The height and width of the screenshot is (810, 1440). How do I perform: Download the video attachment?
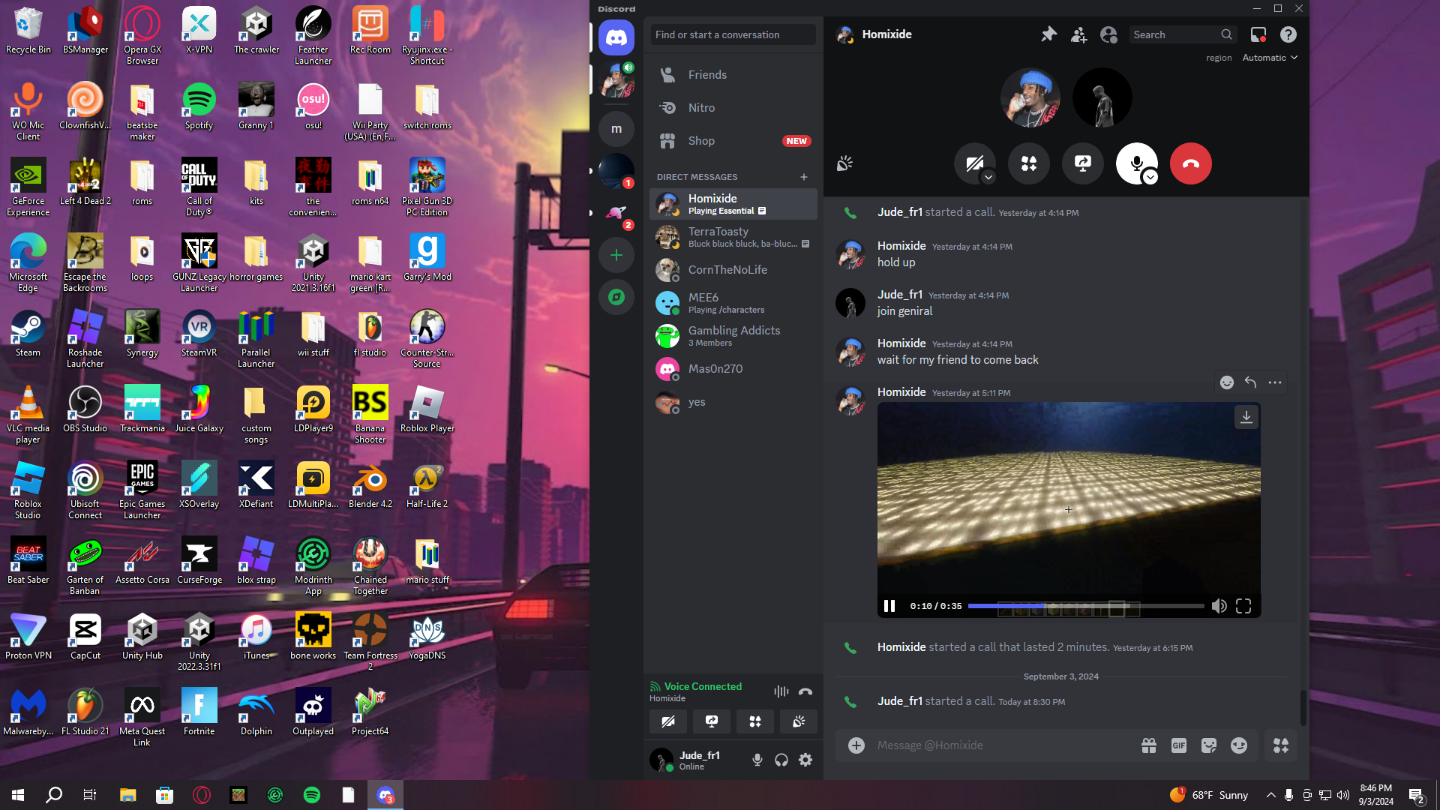1246,417
